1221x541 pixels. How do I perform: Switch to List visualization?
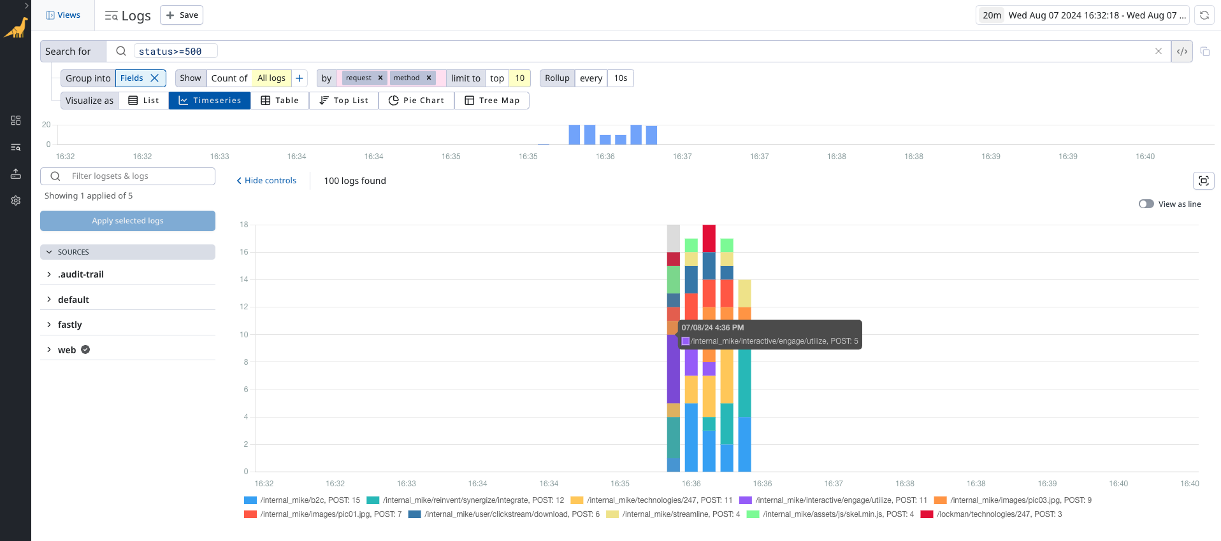tap(143, 101)
